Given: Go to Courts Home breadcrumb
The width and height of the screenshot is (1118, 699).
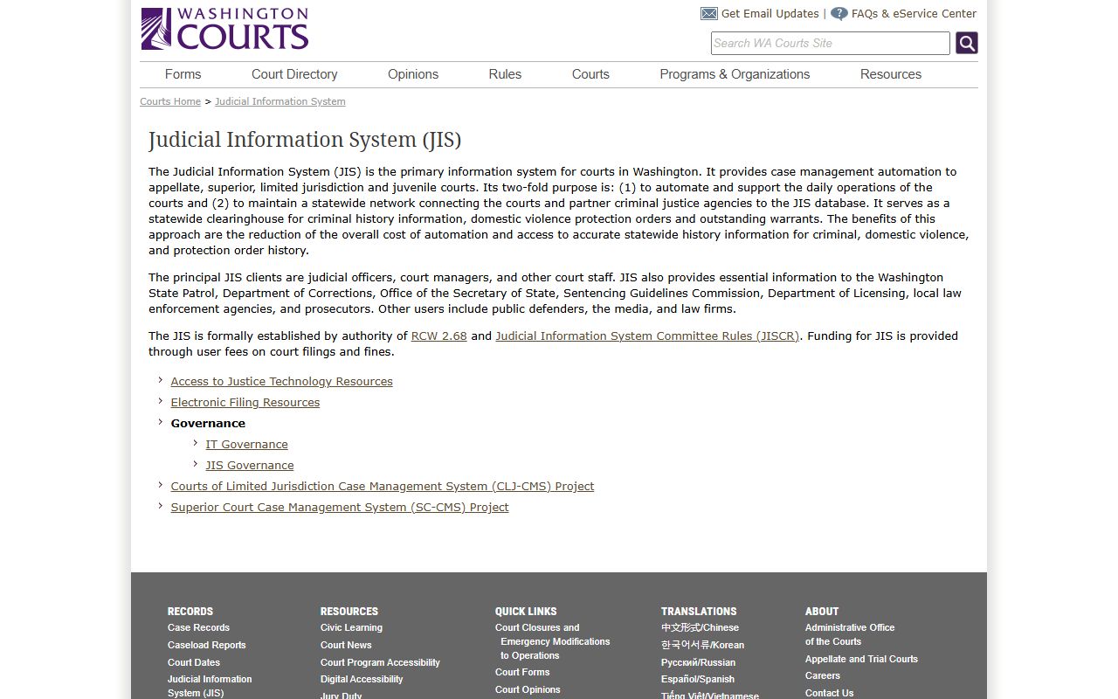Looking at the screenshot, I should click(170, 101).
